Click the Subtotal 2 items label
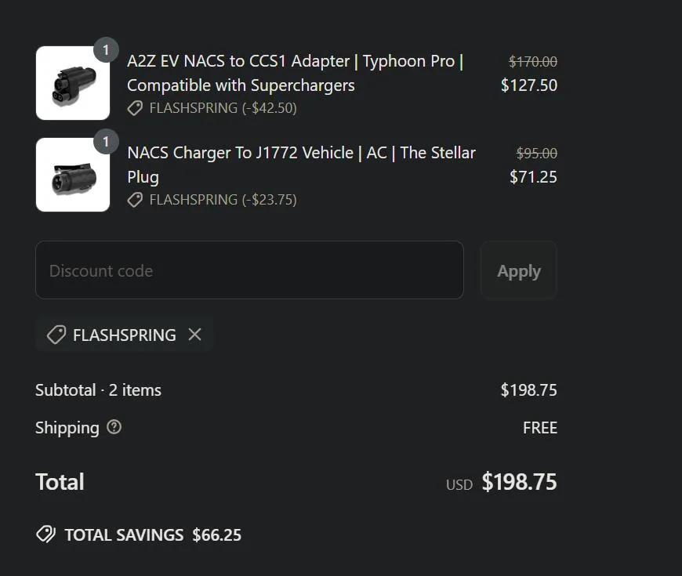The image size is (682, 576). 98,389
